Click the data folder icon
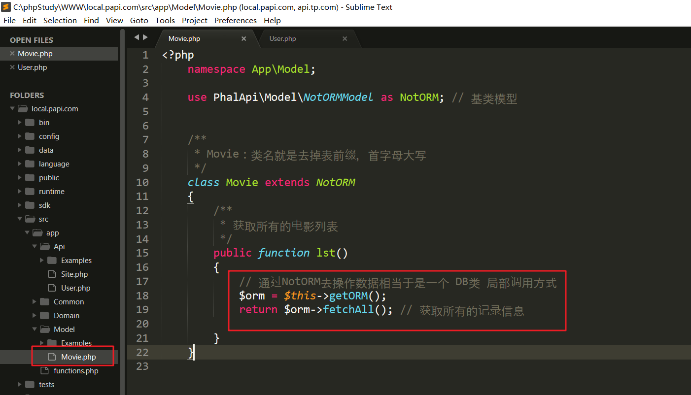 click(x=30, y=150)
